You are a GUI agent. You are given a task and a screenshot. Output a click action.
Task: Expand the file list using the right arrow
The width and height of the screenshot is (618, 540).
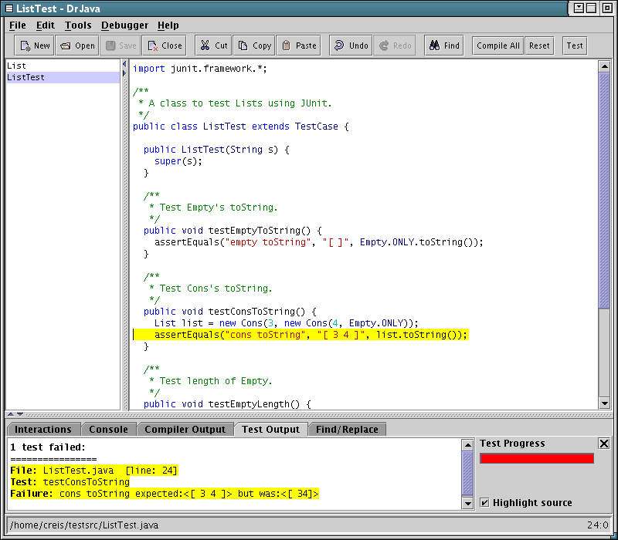(x=124, y=74)
